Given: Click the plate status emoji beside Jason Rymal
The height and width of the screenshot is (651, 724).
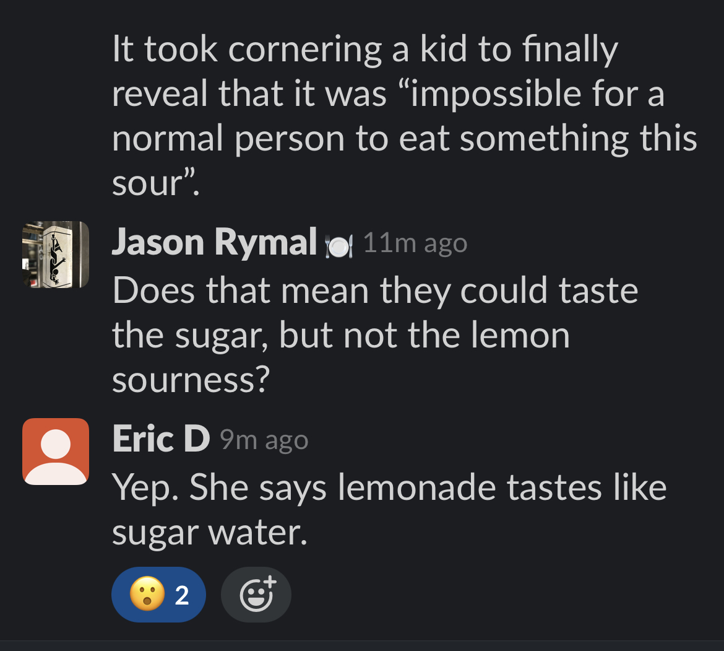Looking at the screenshot, I should (x=339, y=246).
